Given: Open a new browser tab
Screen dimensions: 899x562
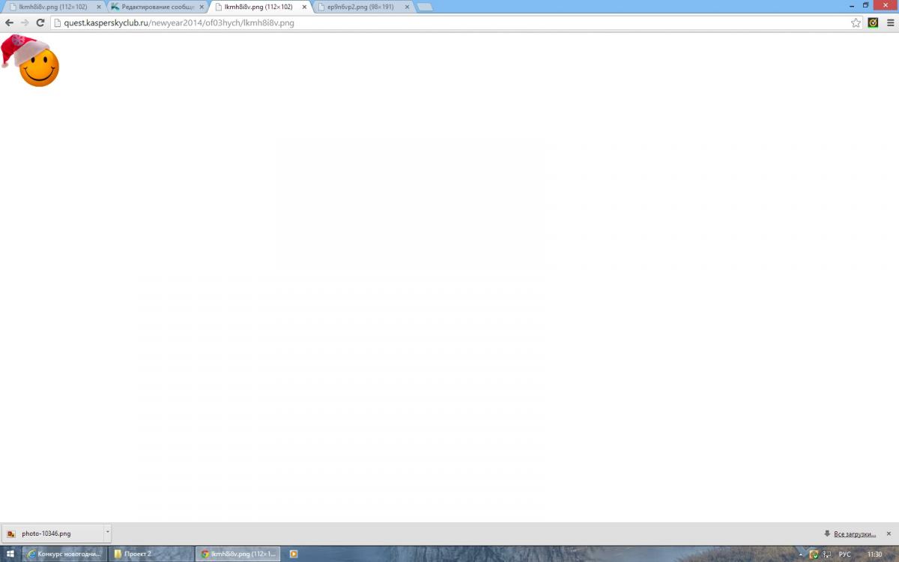Looking at the screenshot, I should tap(424, 7).
